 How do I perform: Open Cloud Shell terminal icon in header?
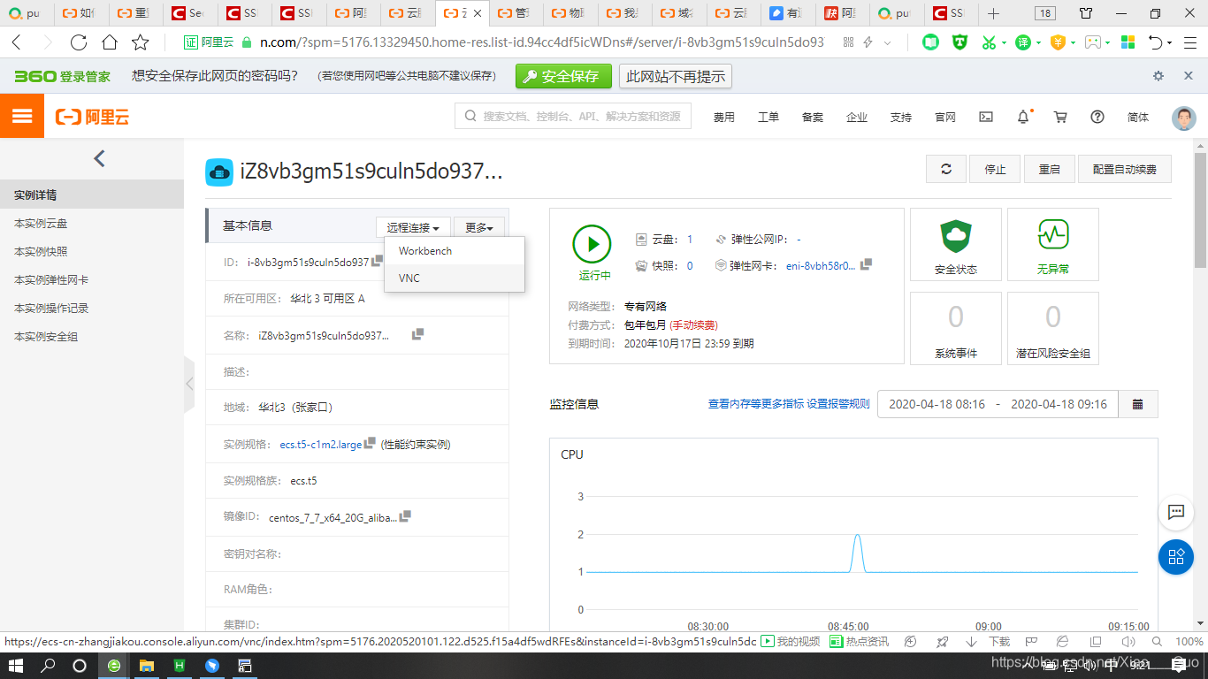point(985,117)
